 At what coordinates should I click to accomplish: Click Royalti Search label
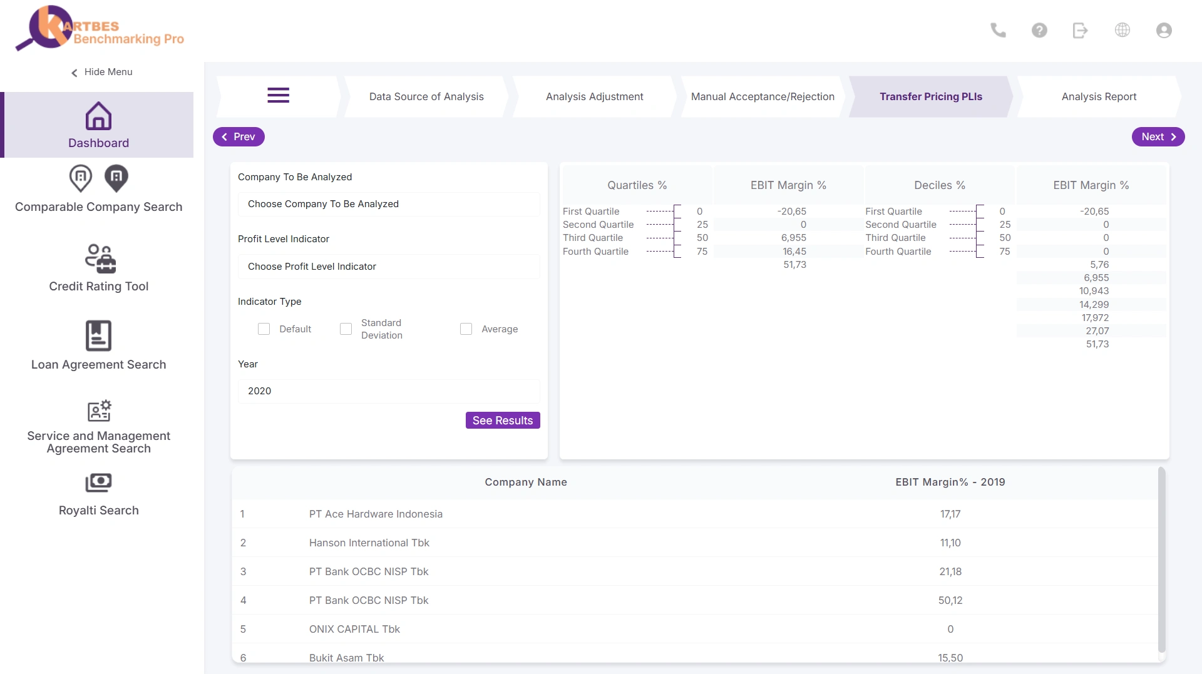point(99,511)
